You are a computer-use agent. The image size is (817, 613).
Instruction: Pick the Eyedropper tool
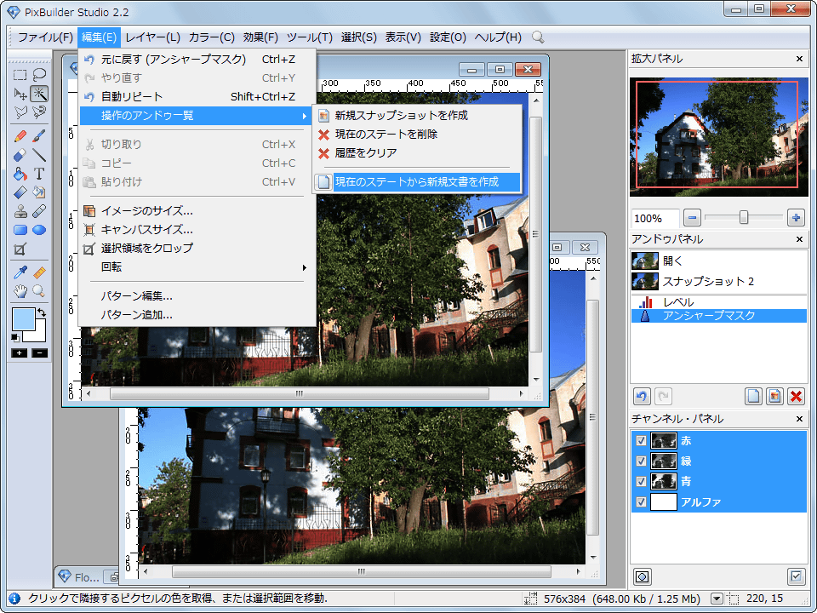coord(21,272)
